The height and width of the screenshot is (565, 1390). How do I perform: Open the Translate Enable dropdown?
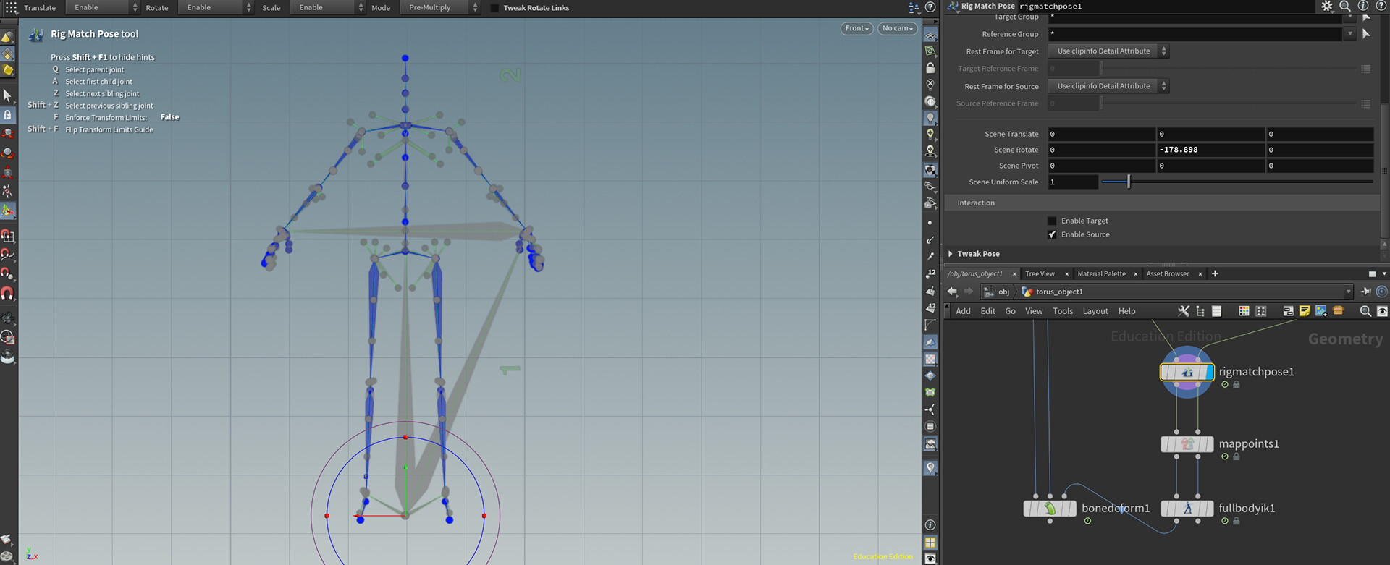[x=101, y=7]
